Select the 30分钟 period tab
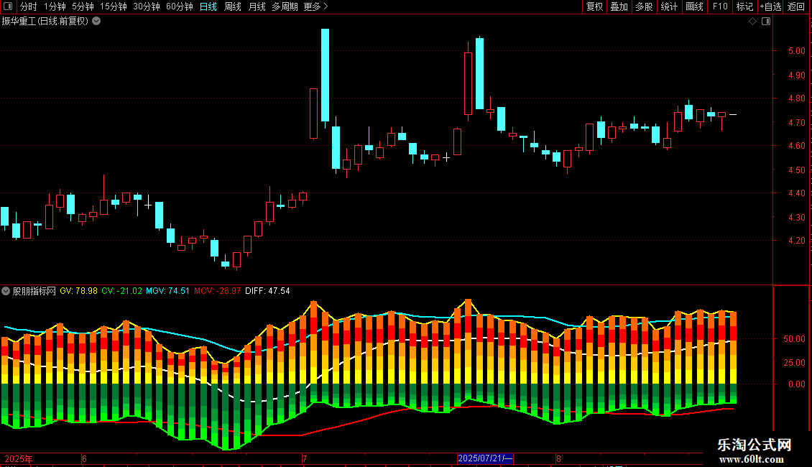812x467 pixels. point(147,6)
